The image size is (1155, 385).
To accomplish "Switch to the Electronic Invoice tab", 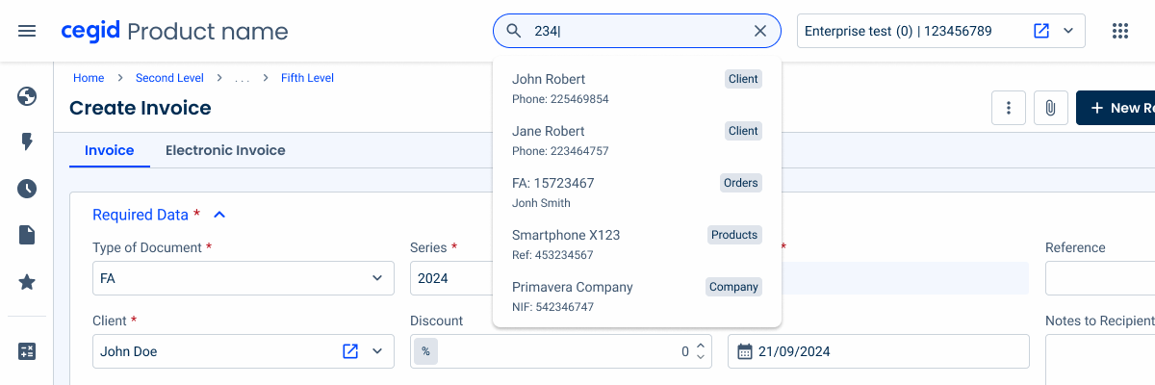I will 225,150.
